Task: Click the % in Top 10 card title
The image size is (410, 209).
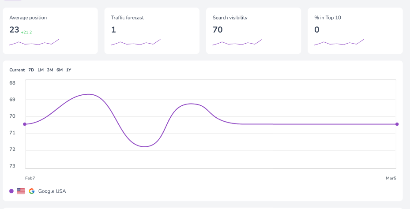Action: point(327,18)
